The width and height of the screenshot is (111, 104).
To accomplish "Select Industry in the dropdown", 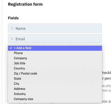I will (x=55, y=94).
